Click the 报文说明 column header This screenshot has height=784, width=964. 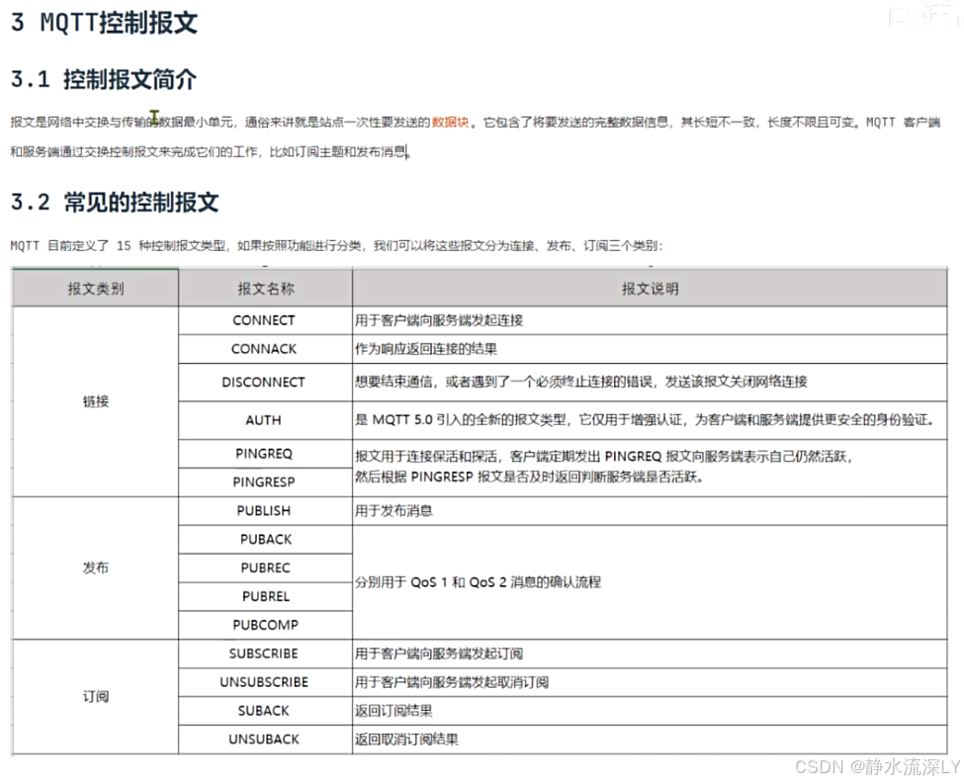pyautogui.click(x=650, y=289)
